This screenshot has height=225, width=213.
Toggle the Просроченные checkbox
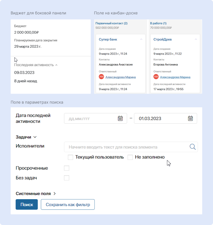[67, 168]
